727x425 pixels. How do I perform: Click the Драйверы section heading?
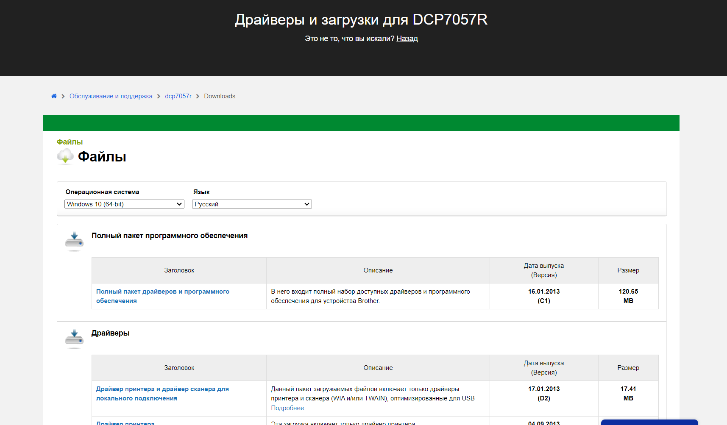[x=111, y=333]
